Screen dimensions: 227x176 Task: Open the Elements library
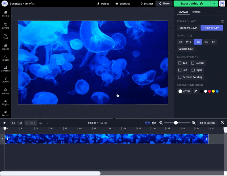(5, 69)
